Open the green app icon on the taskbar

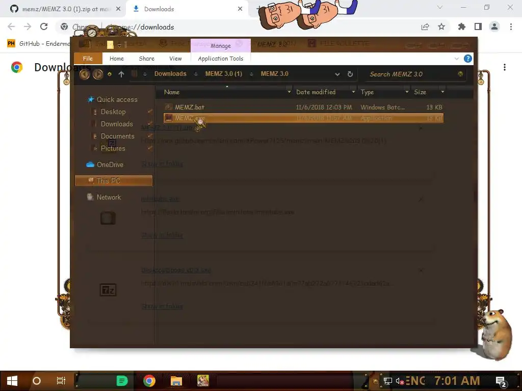click(x=122, y=381)
